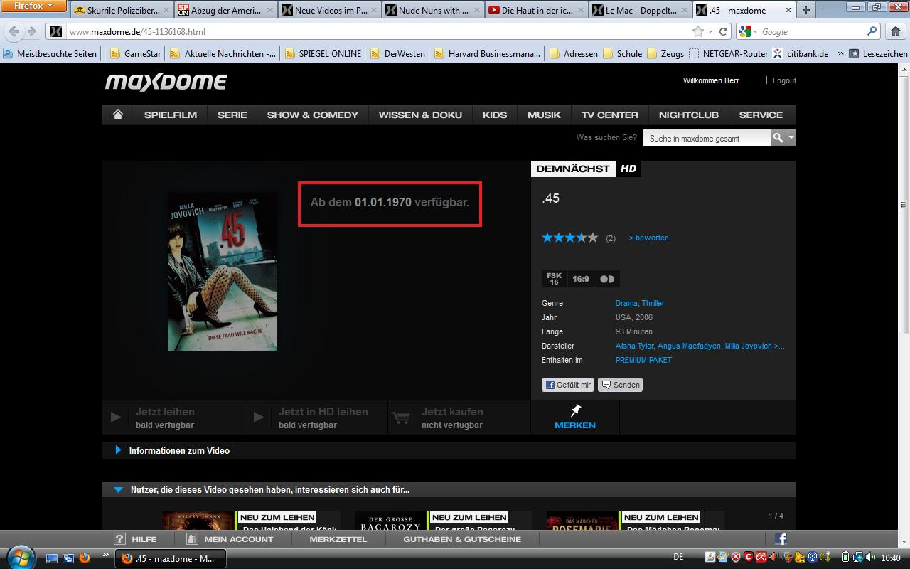Open the Adressen bookmark folder

(574, 53)
